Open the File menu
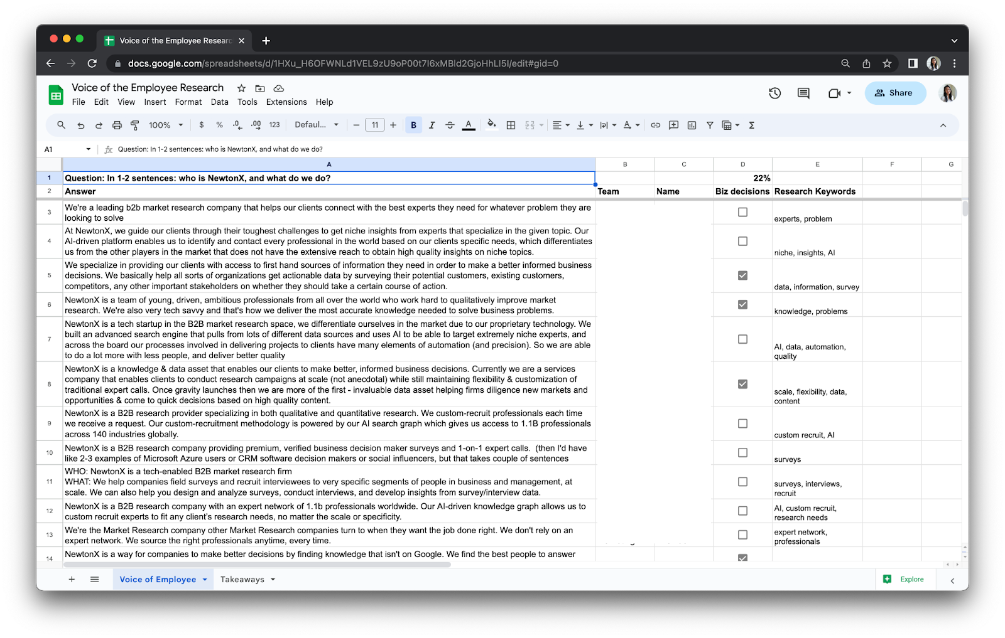This screenshot has height=638, width=1005. 79,102
